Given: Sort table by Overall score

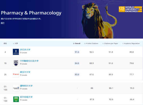Looking at the screenshot, I should [x=77, y=43].
